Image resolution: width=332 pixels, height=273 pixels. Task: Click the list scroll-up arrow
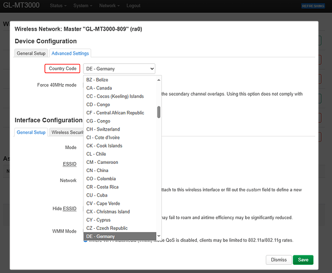pyautogui.click(x=159, y=80)
